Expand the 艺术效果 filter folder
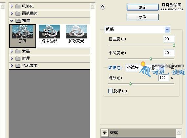The height and width of the screenshot is (138, 187). 12,66
